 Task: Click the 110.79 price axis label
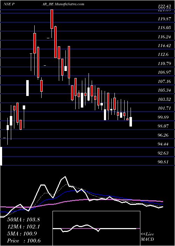coord(163,64)
